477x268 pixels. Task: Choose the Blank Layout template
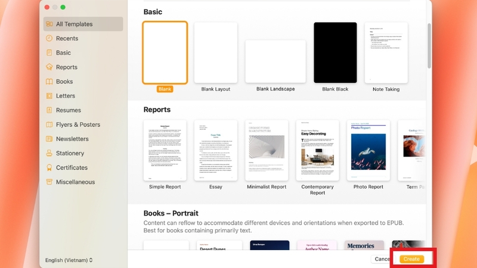pyautogui.click(x=216, y=52)
